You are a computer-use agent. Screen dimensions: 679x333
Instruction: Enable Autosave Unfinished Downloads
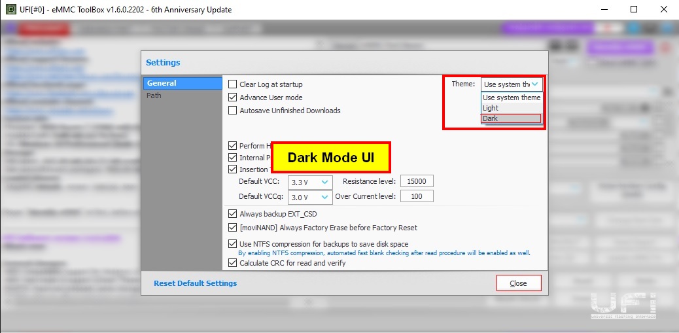click(x=232, y=111)
